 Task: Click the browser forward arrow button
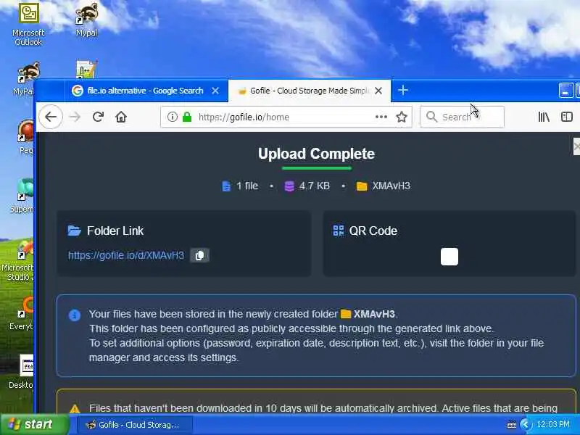(75, 117)
